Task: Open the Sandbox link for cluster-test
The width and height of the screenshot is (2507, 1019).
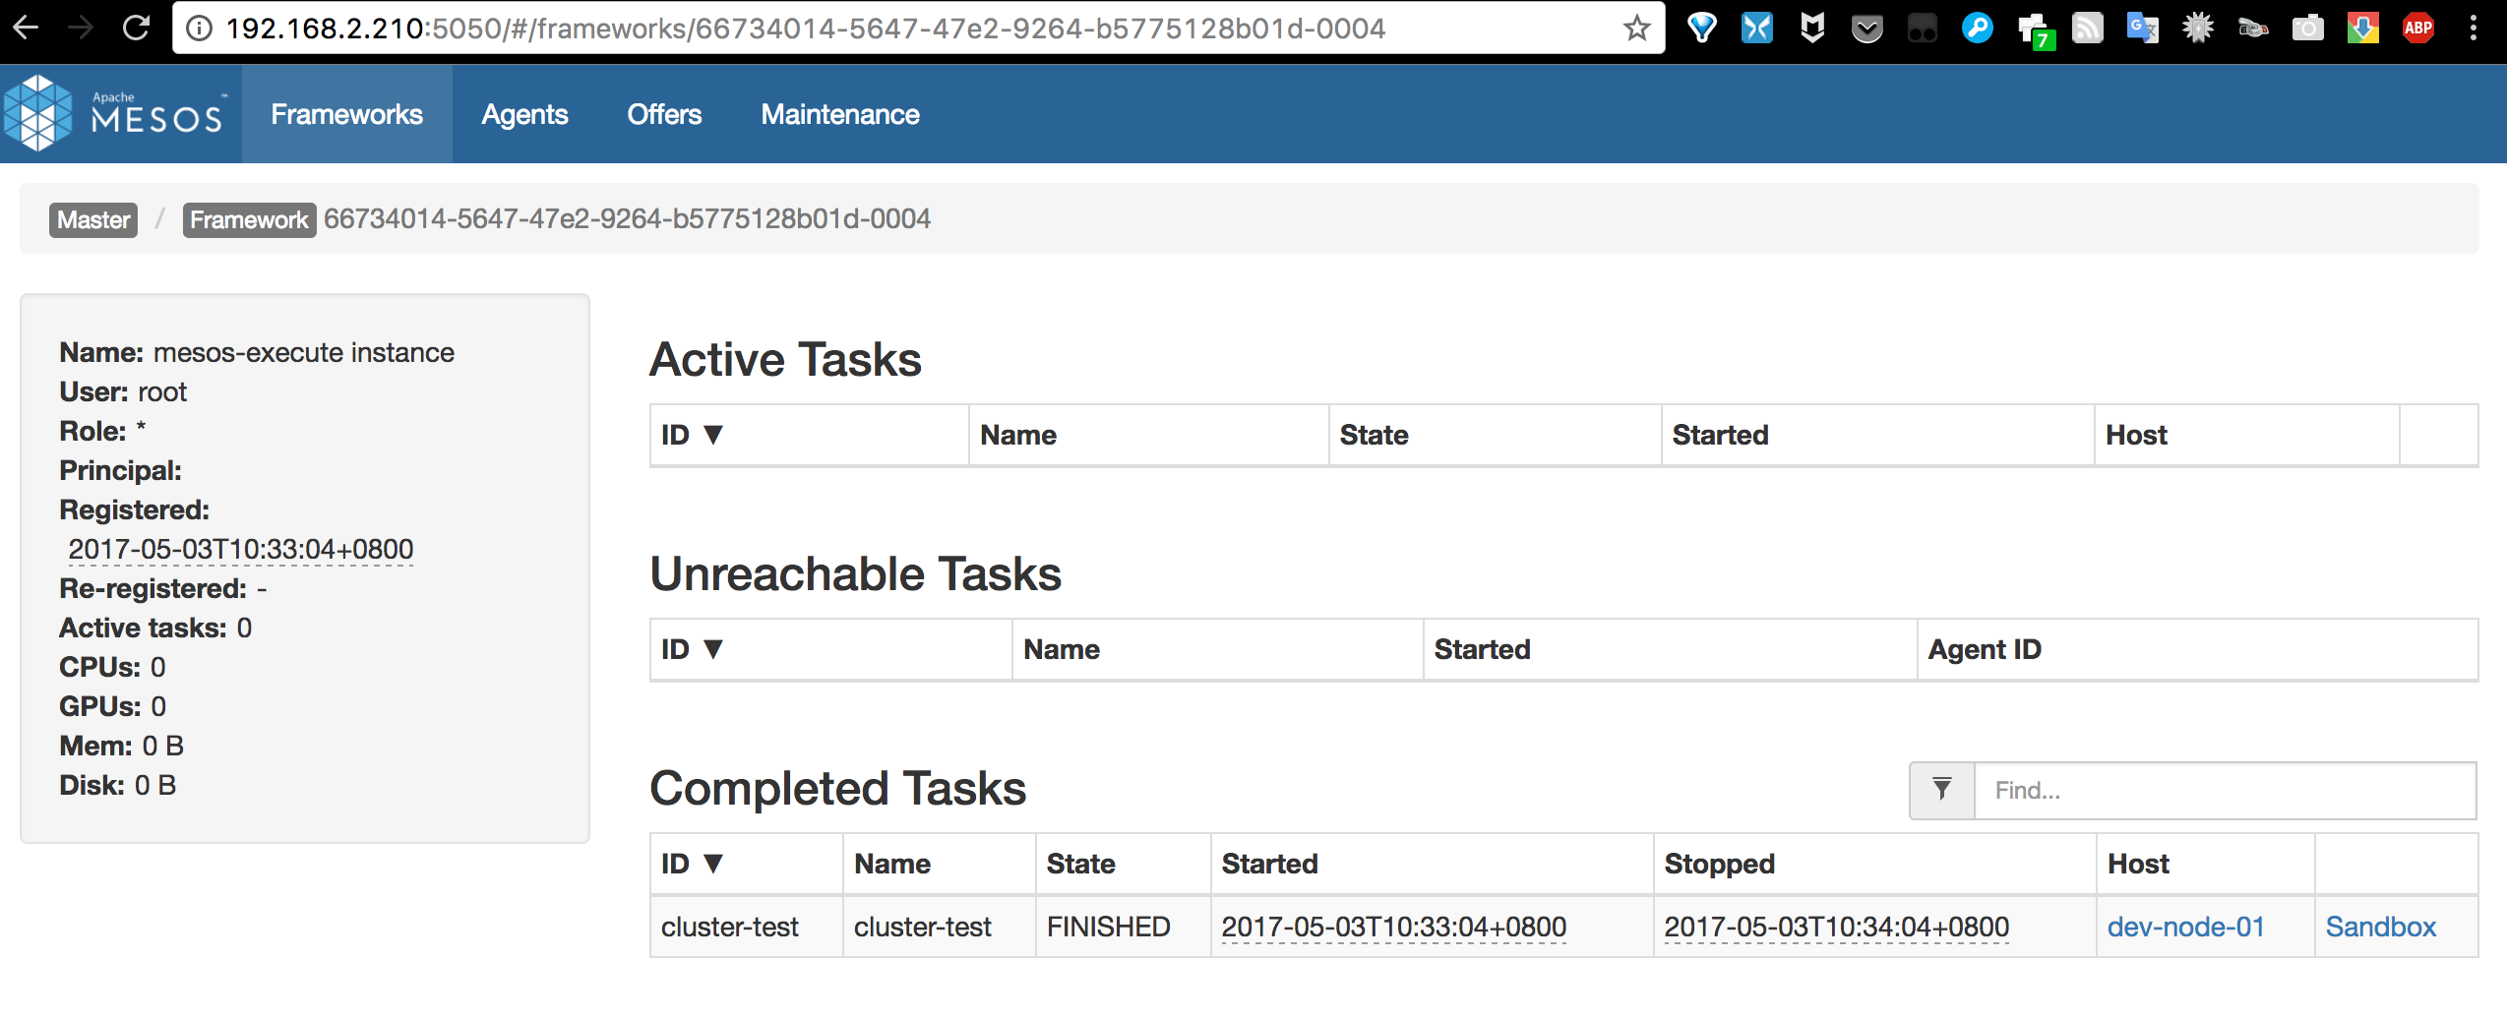Action: [x=2380, y=927]
